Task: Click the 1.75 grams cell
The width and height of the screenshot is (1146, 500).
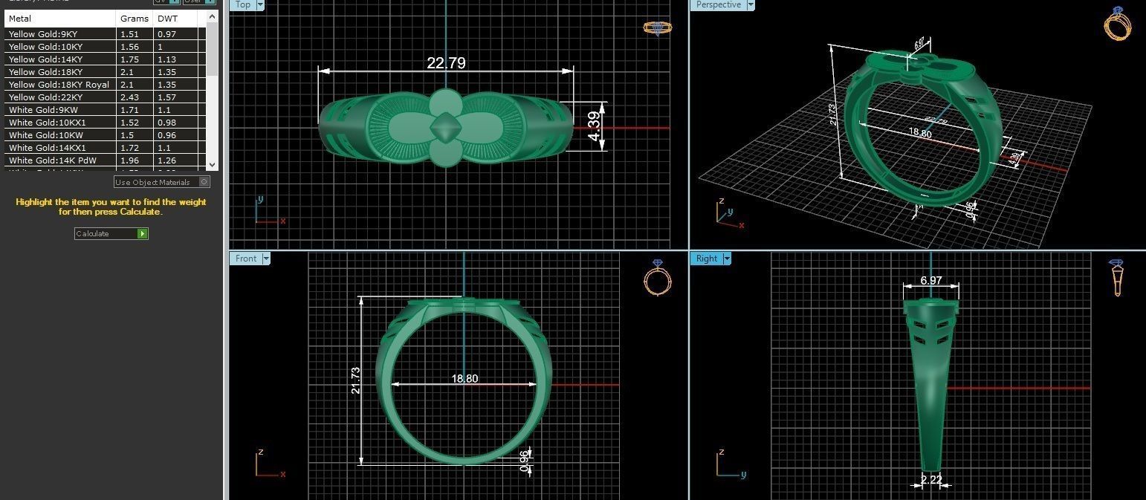Action: pos(135,59)
